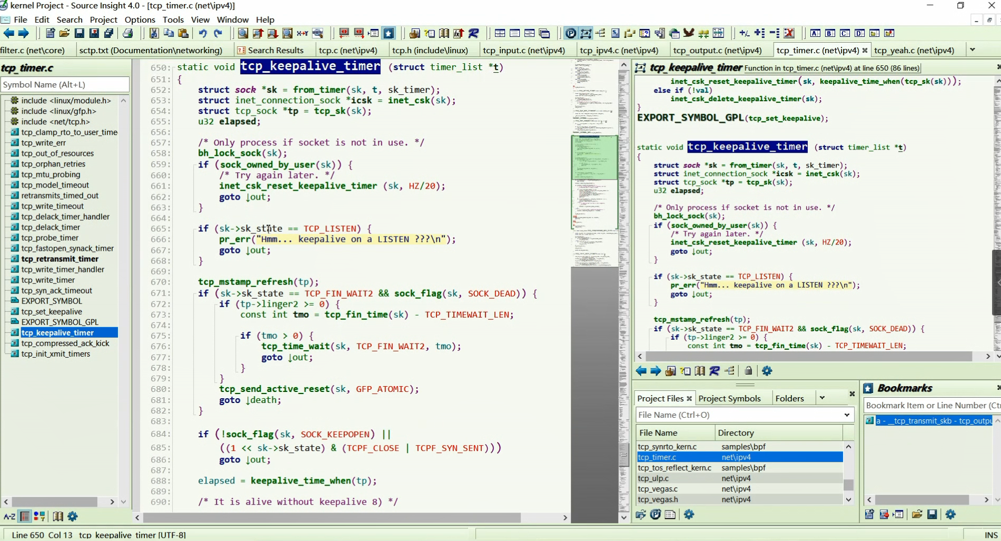Click the Bookmark Item input field

click(932, 405)
